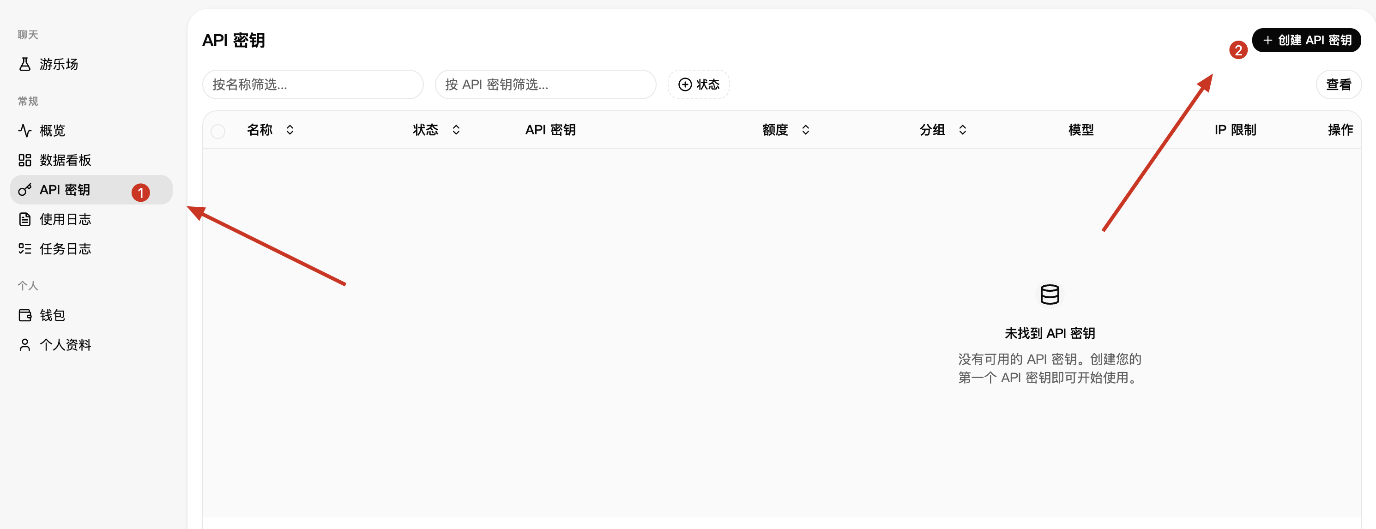1376x529 pixels.
Task: Click the person icon beside 个人资料
Action: pos(24,345)
